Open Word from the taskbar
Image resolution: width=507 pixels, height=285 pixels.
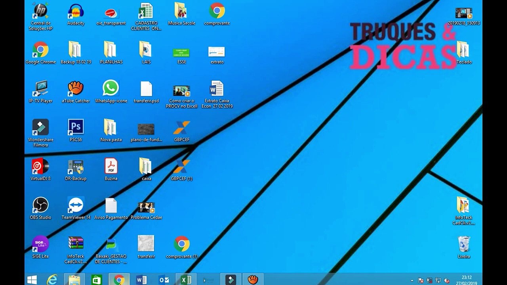coord(141,279)
